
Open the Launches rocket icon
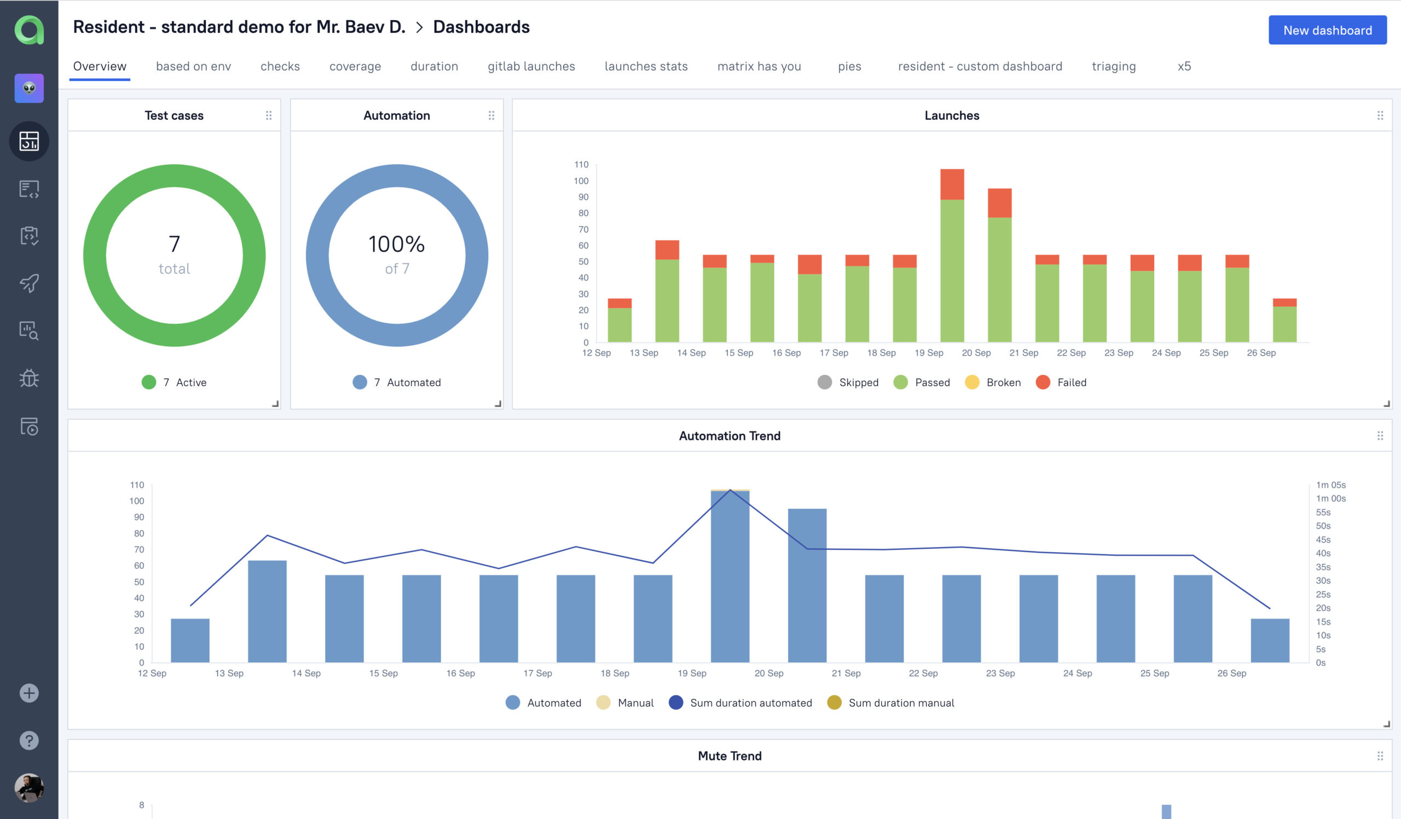[x=29, y=283]
